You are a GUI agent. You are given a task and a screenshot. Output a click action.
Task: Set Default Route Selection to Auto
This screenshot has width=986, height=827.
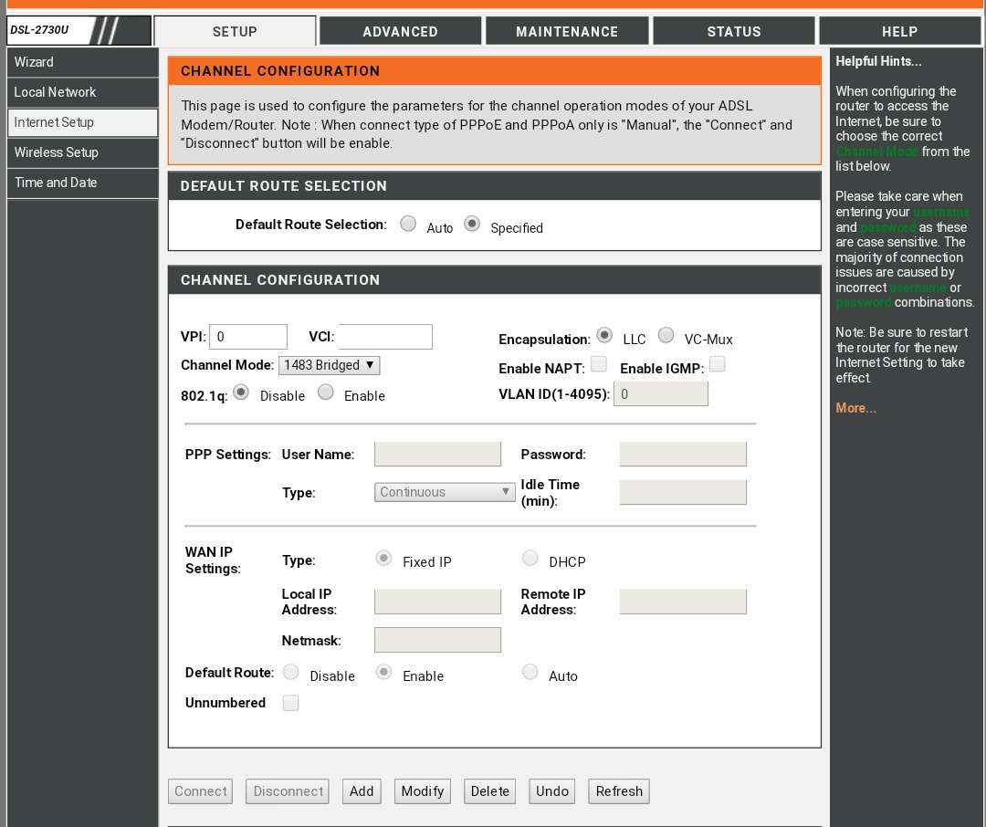click(x=409, y=225)
